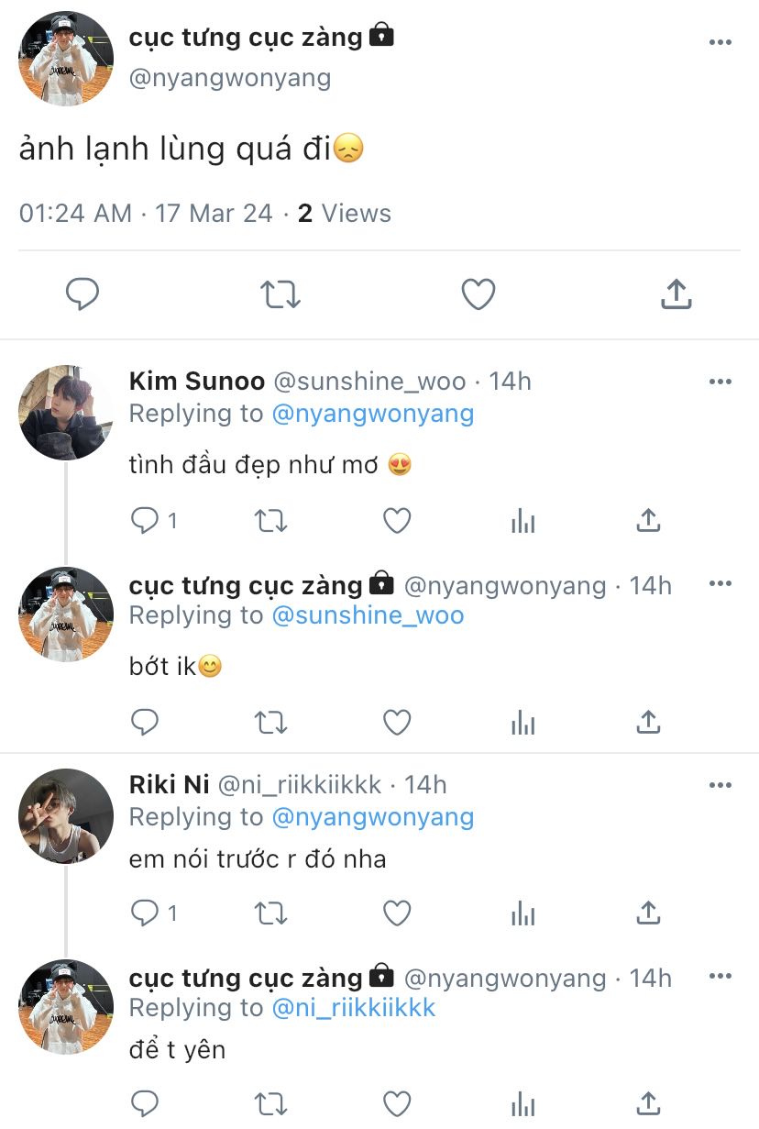Reply to the main tweet via comment icon
The width and height of the screenshot is (759, 1129).
(82, 294)
